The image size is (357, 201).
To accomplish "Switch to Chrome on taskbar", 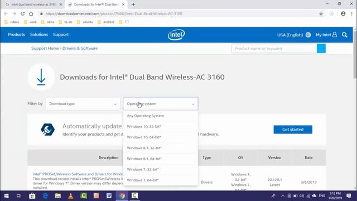I will click(122, 196).
